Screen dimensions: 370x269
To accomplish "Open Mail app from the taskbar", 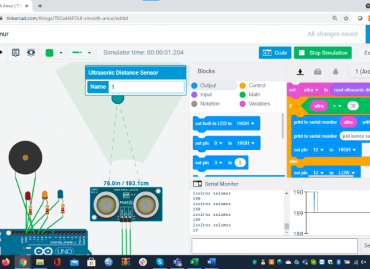I will (74, 262).
